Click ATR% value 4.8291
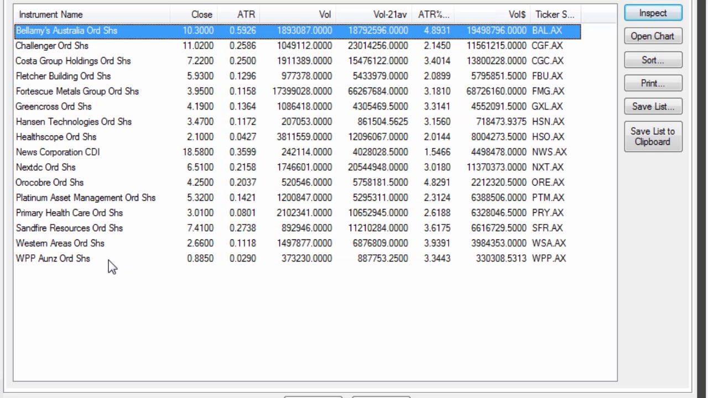The width and height of the screenshot is (708, 398). (x=437, y=182)
